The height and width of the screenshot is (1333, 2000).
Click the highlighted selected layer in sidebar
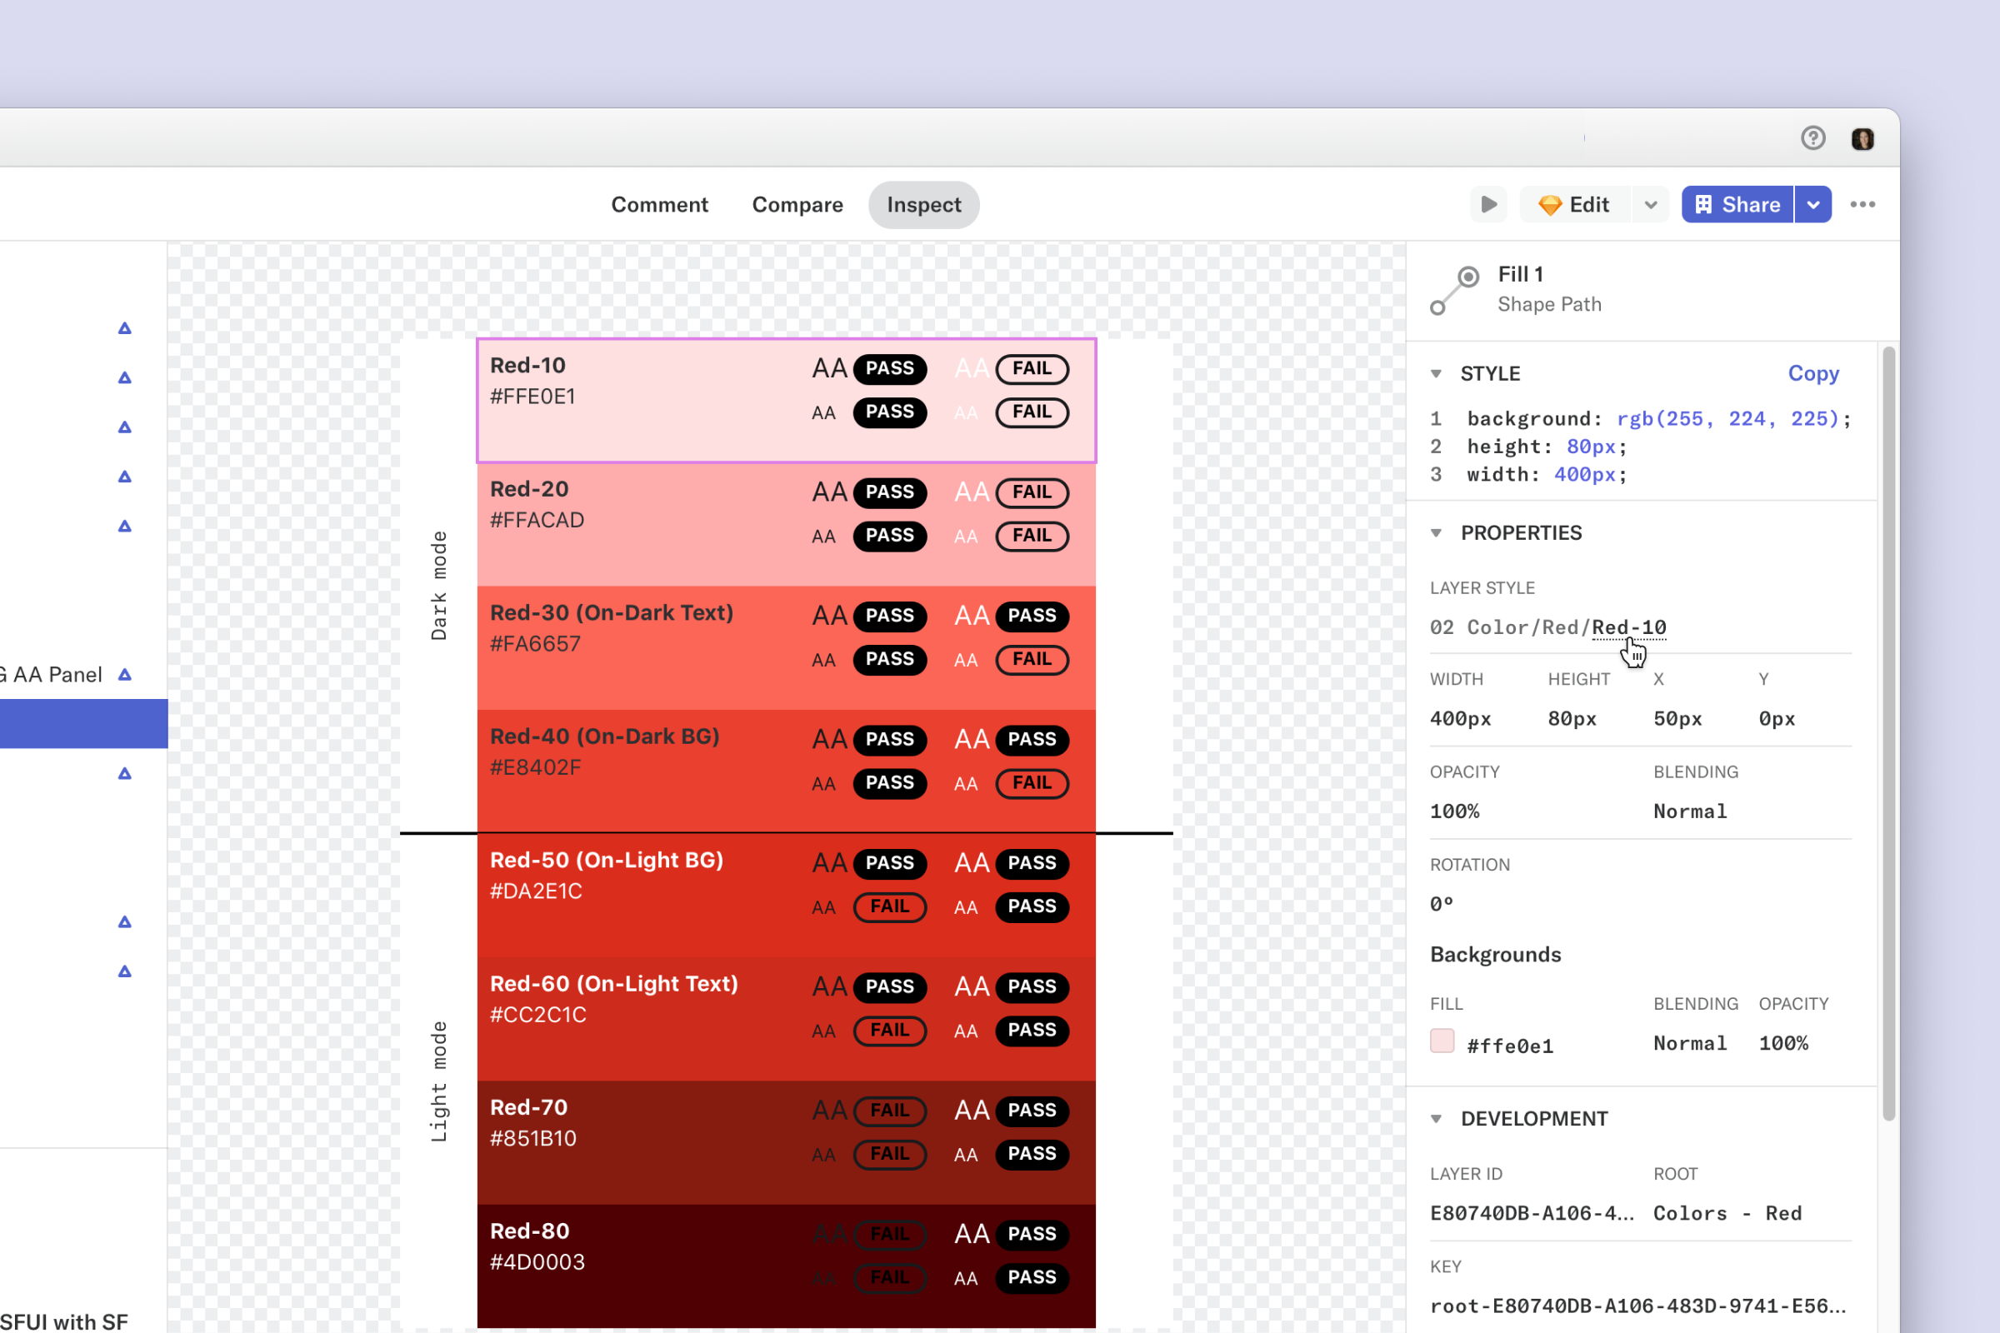point(83,723)
